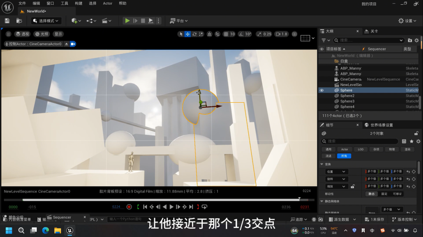The height and width of the screenshot is (237, 423).
Task: Toggle grid snapping in viewport toolbar
Action: click(x=226, y=34)
